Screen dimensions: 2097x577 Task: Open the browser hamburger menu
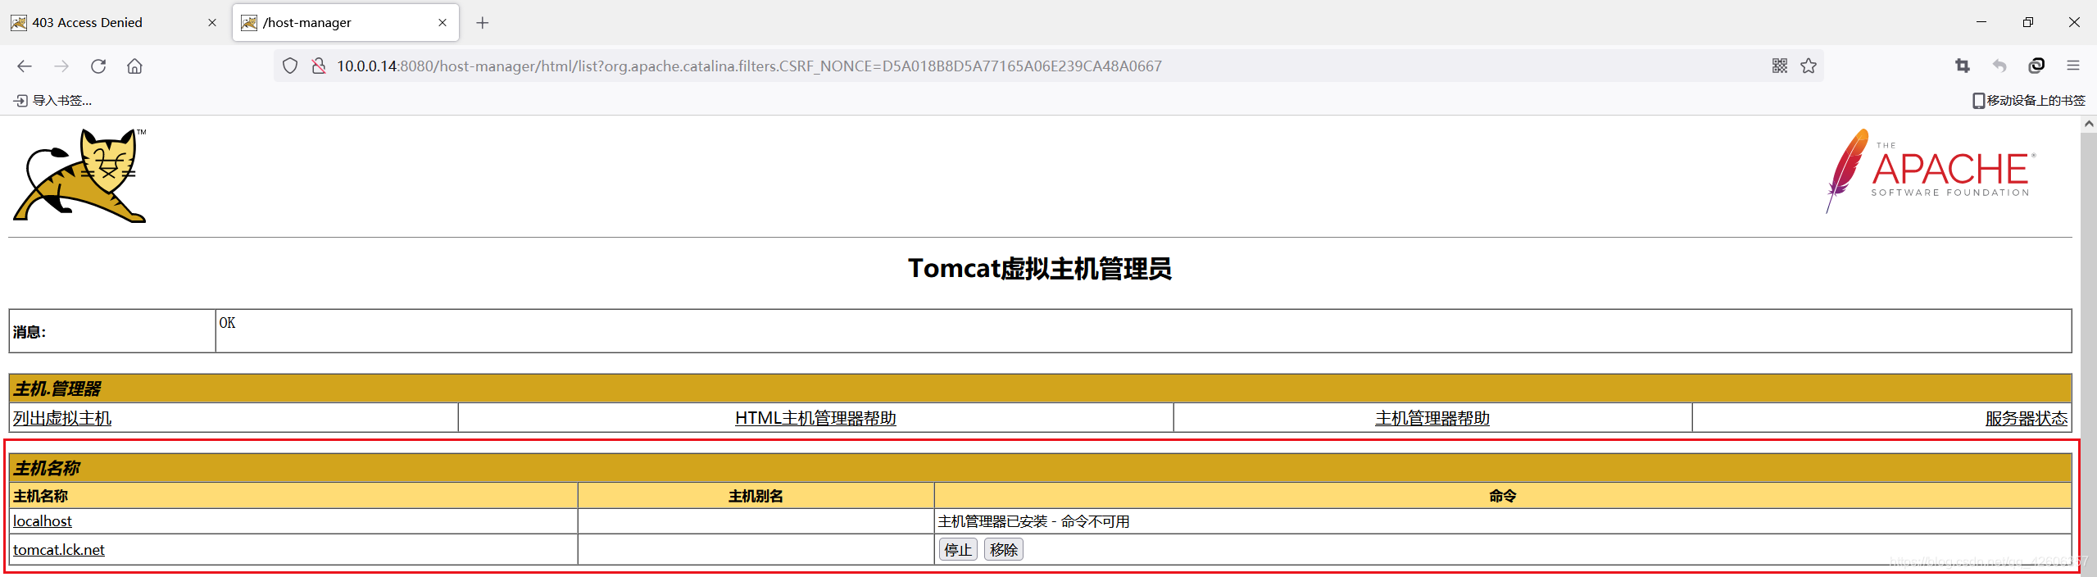2073,66
